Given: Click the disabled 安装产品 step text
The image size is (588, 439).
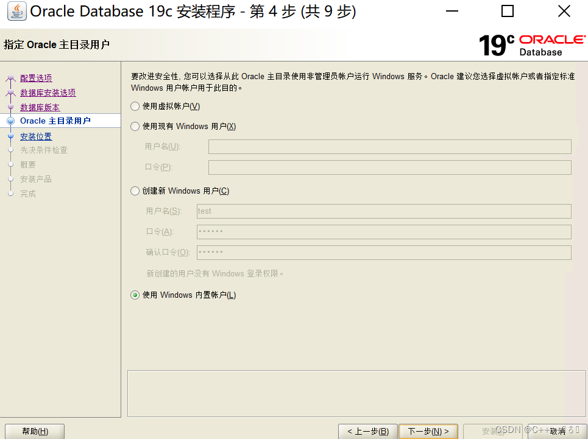Looking at the screenshot, I should pos(36,180).
